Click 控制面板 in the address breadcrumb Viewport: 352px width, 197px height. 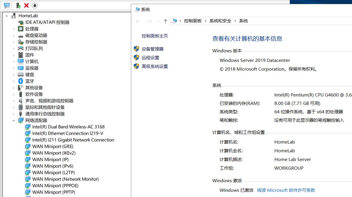tap(193, 21)
